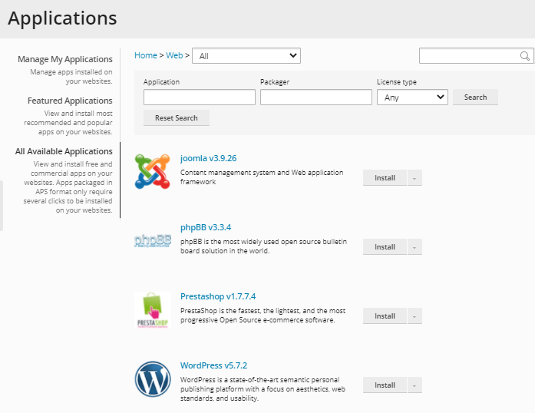Go to the Home breadcrumb link

click(145, 55)
